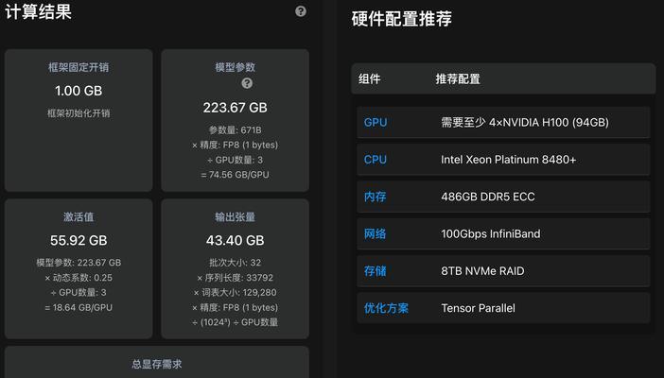Open the 网络 component link
Screen dimensions: 664x378
(376, 233)
